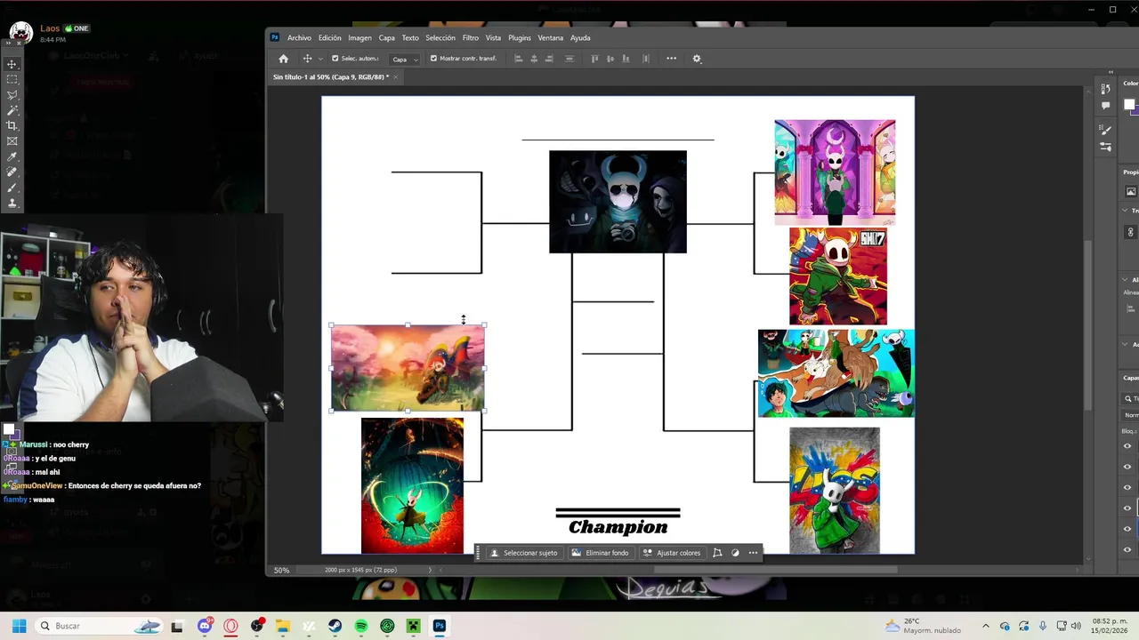Screen dimensions: 1139x640
Task: Click the Champion text on canvas
Action: (x=618, y=527)
